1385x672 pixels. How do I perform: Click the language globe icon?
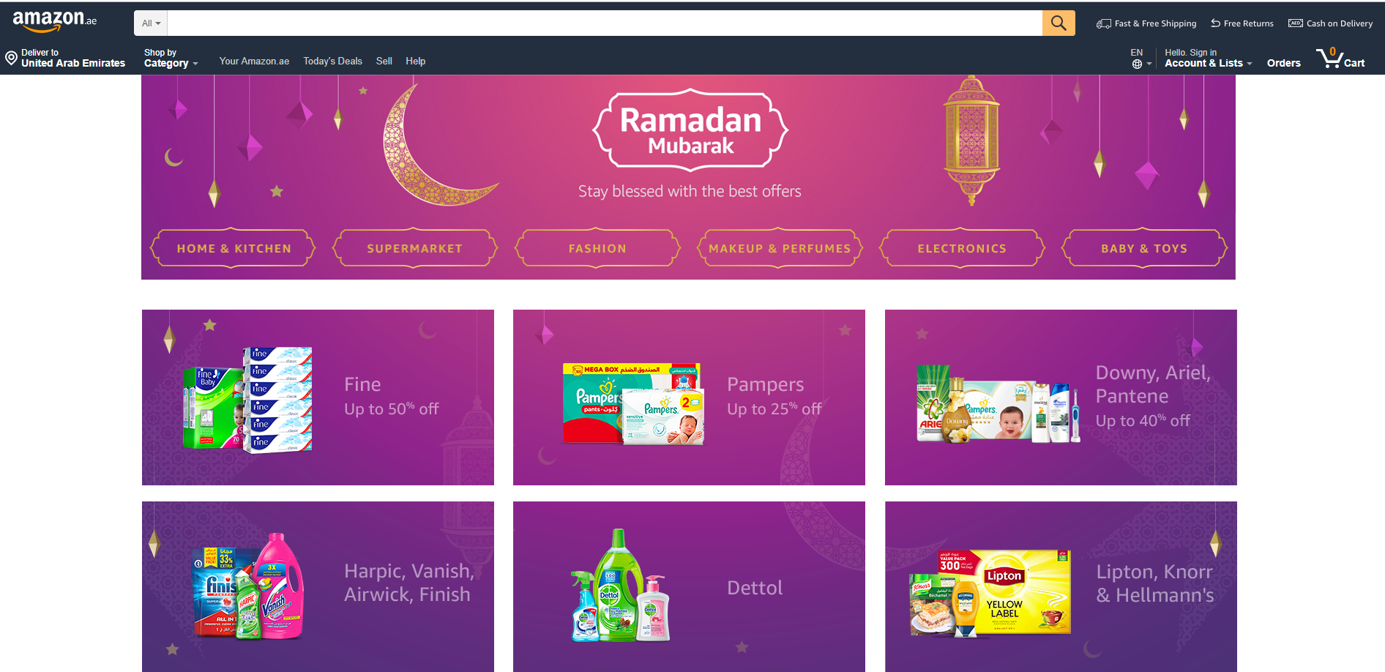point(1137,64)
